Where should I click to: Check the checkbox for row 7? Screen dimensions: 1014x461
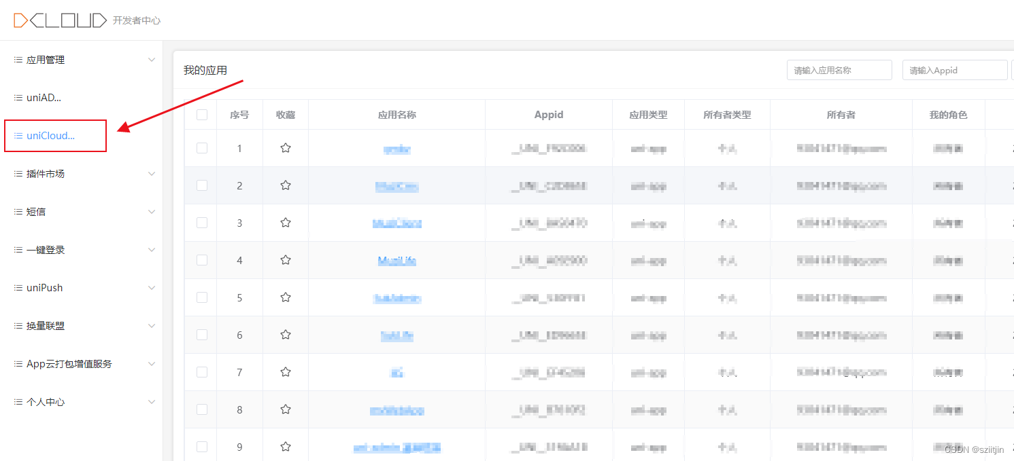click(x=202, y=371)
